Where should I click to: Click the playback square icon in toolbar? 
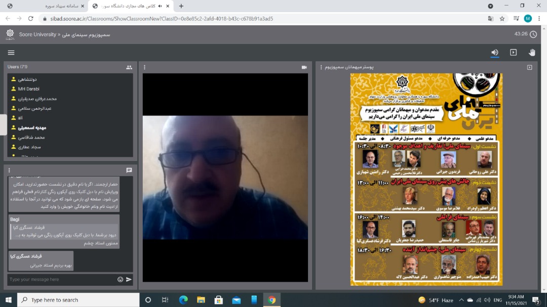pyautogui.click(x=513, y=52)
